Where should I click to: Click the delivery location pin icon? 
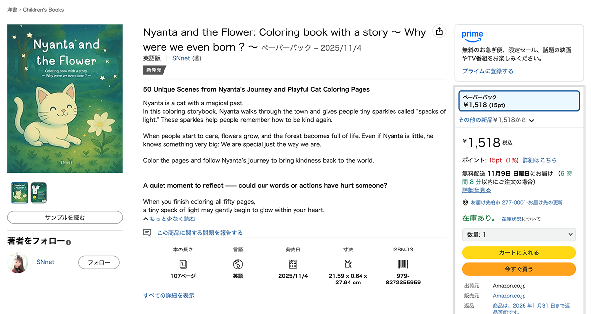[465, 203]
